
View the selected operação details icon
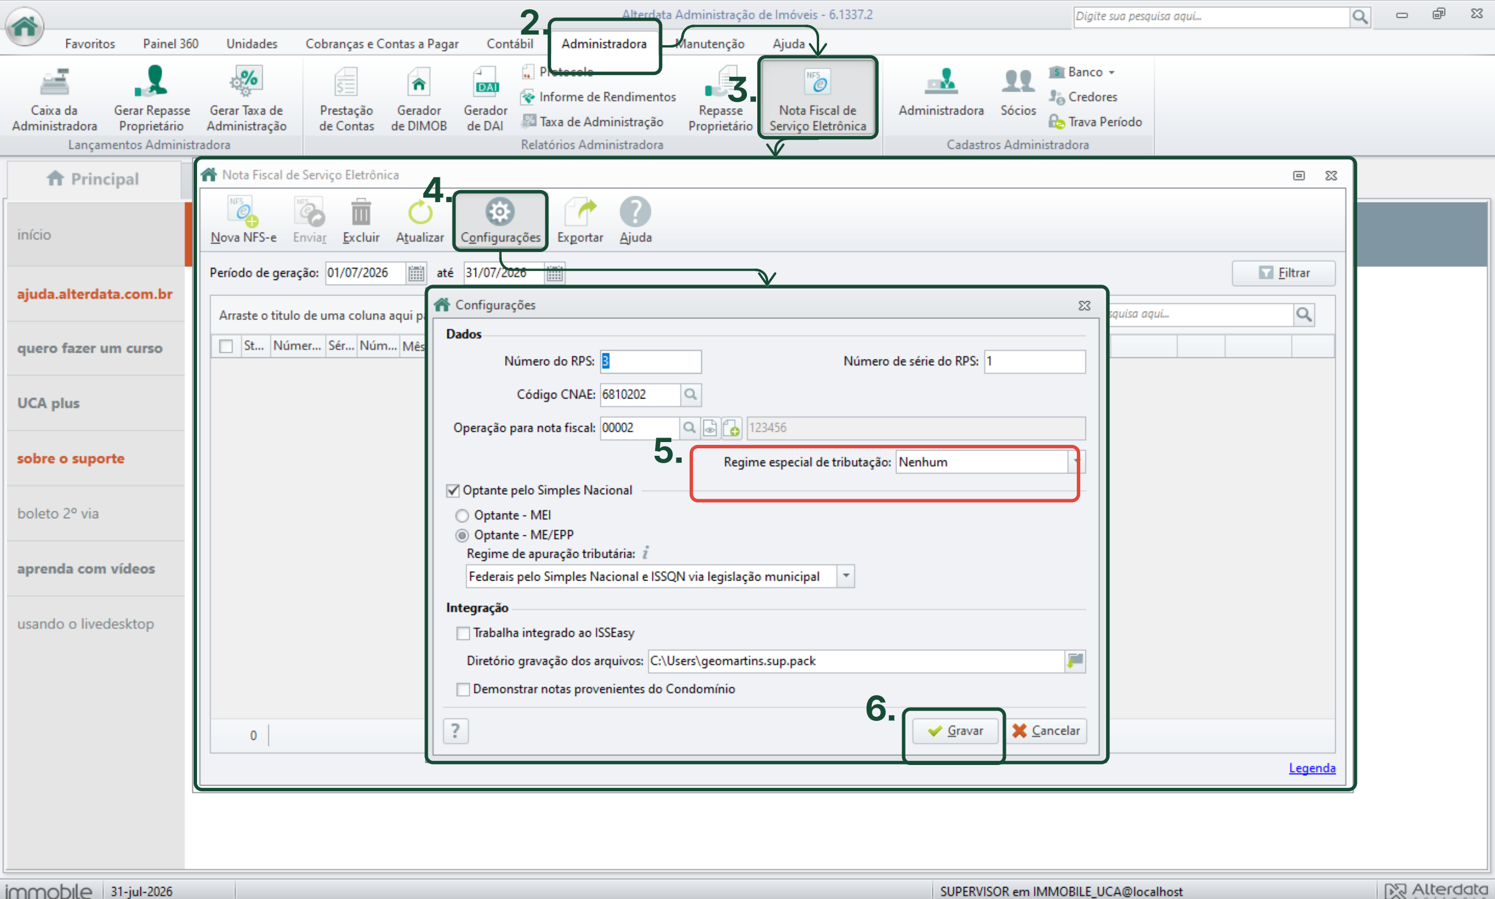[710, 428]
